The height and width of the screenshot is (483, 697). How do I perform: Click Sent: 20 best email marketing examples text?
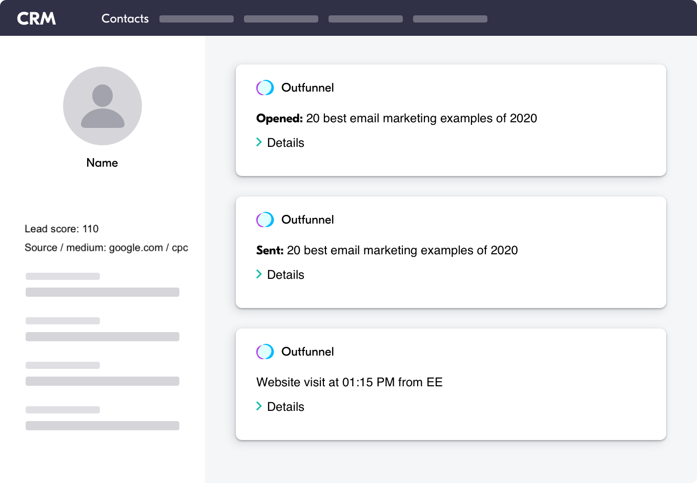pos(387,250)
